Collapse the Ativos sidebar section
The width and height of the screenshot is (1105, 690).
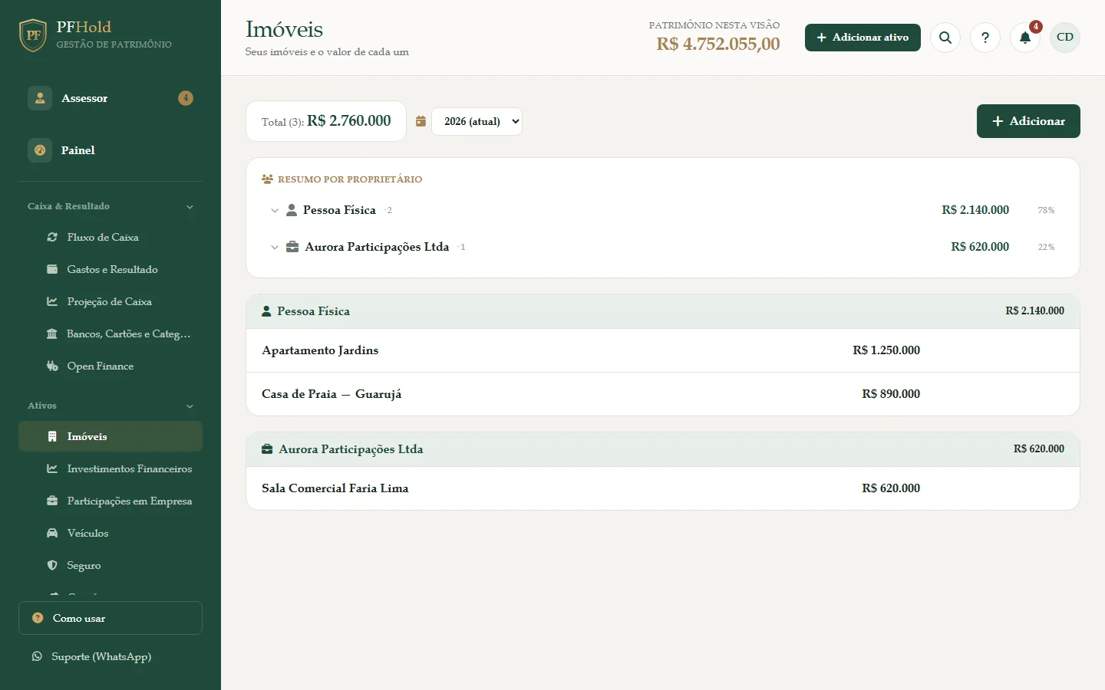coord(110,406)
